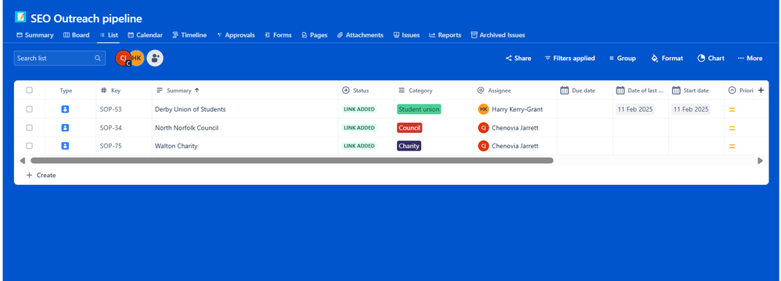
Task: Tick the checkbox for North Norfolk Council
Action: [30, 127]
